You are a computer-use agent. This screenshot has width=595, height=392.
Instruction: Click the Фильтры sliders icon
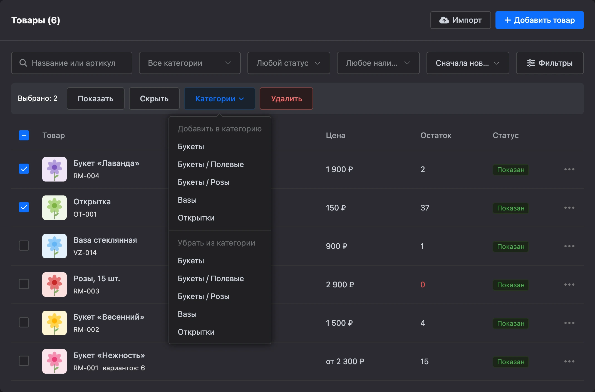click(x=531, y=63)
